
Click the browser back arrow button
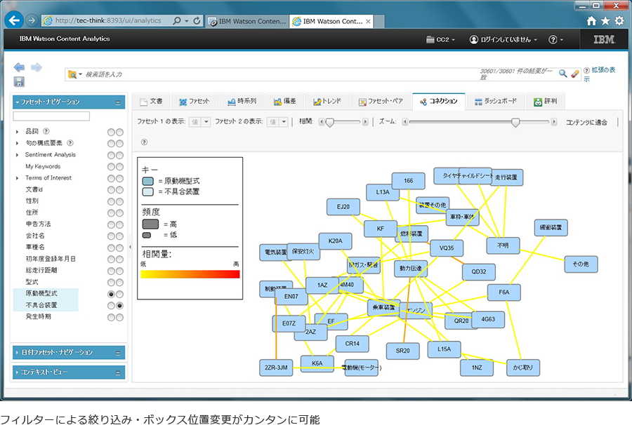tap(14, 20)
